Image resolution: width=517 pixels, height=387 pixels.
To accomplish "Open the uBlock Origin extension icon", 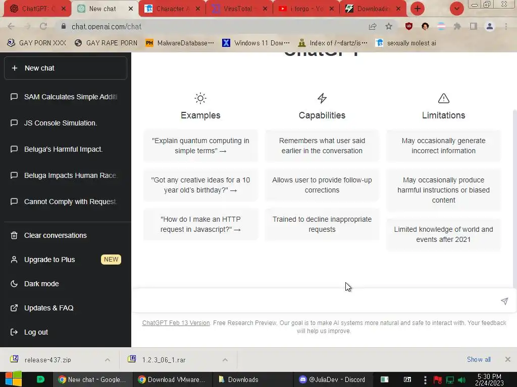I will tap(409, 26).
